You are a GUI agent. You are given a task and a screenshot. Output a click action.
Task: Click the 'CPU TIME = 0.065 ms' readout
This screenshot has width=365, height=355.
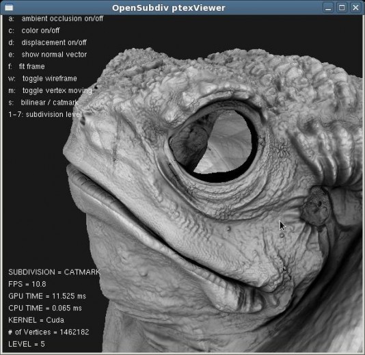[45, 308]
